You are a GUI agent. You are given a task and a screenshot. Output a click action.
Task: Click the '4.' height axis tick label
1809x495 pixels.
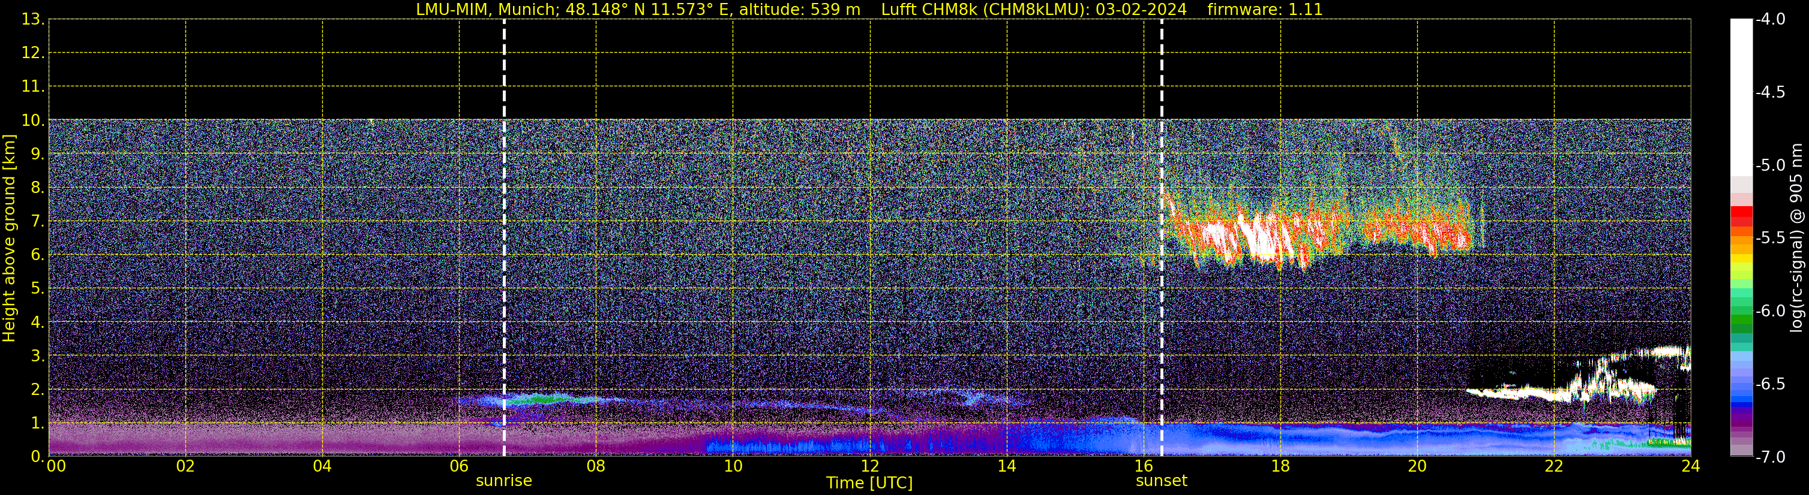click(x=37, y=322)
